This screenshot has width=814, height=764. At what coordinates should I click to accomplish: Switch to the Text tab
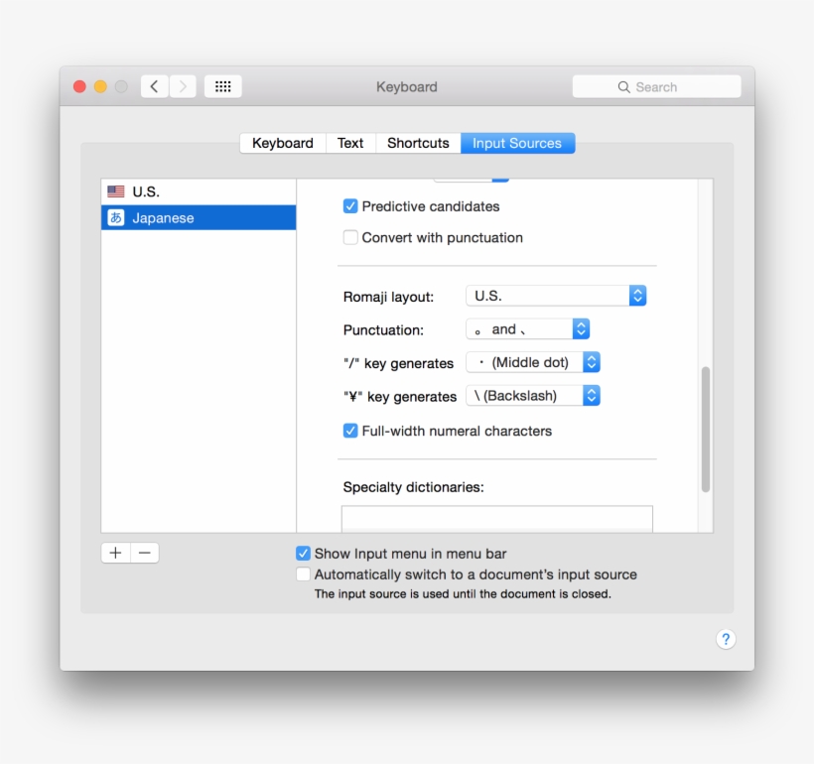pos(350,143)
